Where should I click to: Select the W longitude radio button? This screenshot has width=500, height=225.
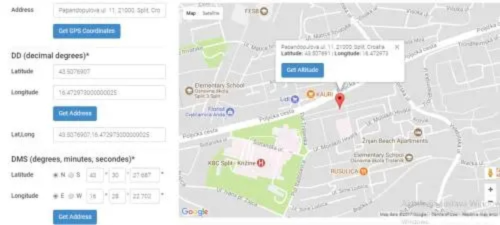pos(71,196)
